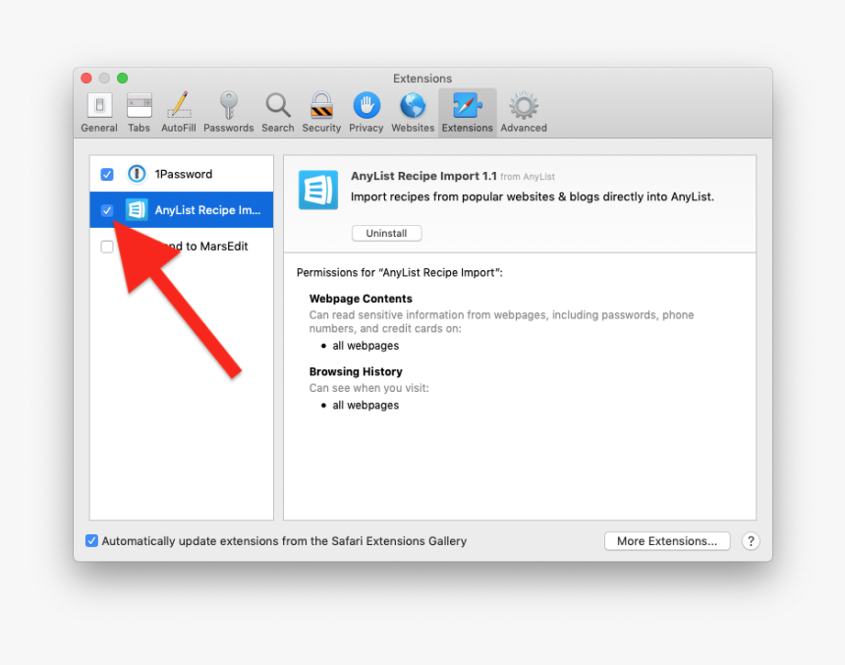Toggle automatic extension updates checkbox

pyautogui.click(x=92, y=541)
